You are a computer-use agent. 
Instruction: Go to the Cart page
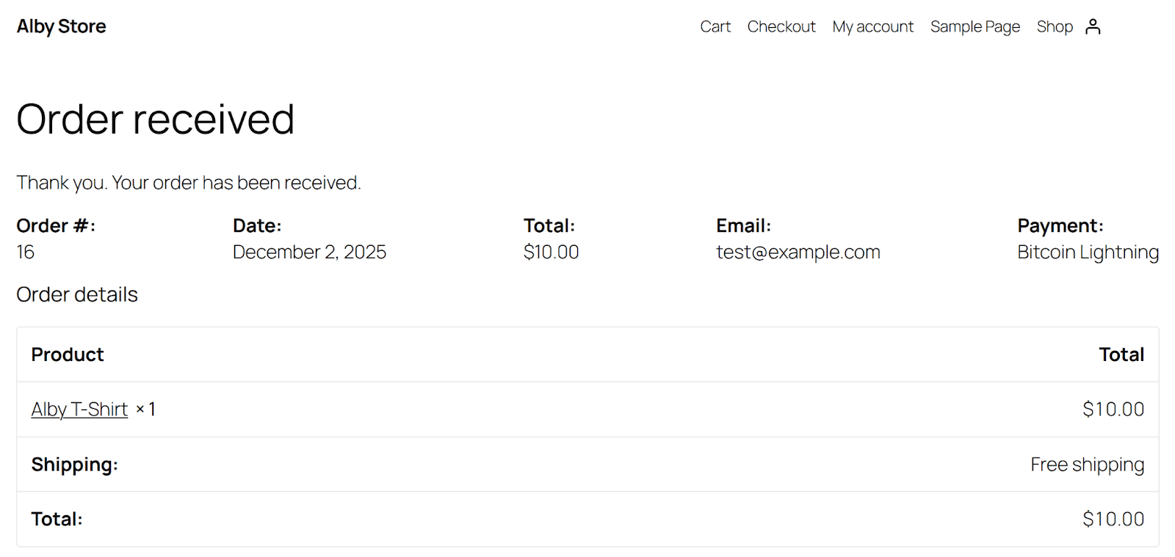(x=715, y=26)
